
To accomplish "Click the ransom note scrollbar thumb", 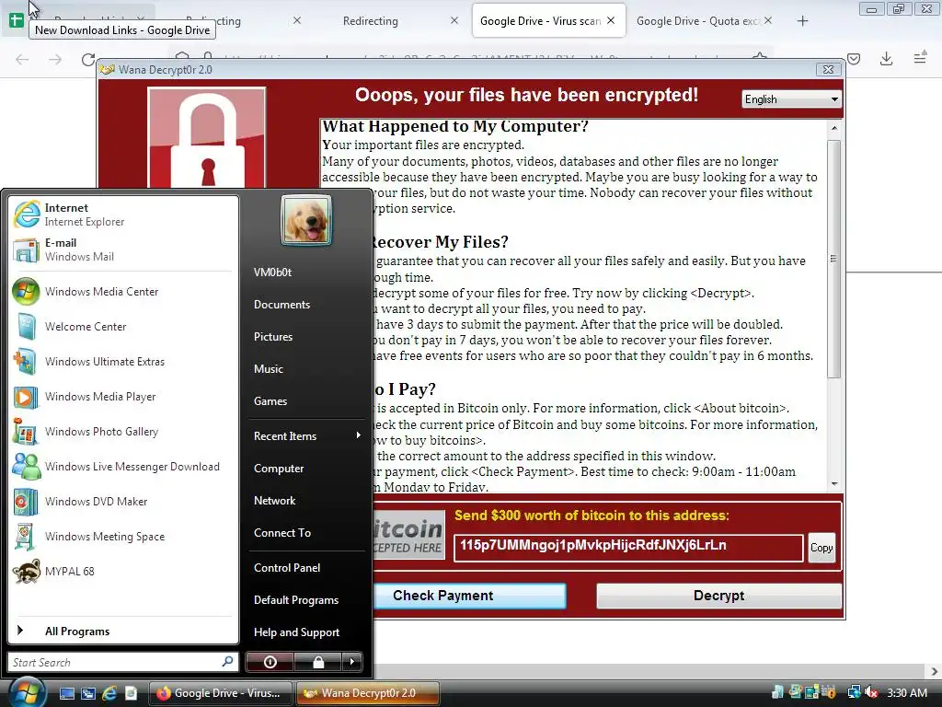I will click(833, 259).
